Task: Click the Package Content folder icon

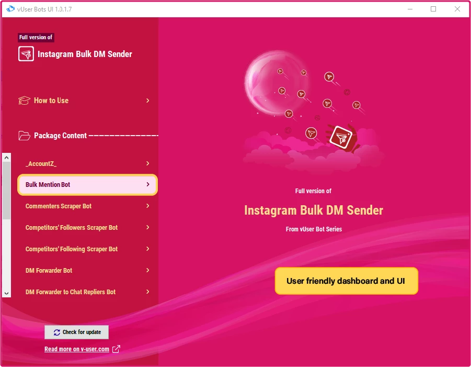Action: pyautogui.click(x=24, y=136)
